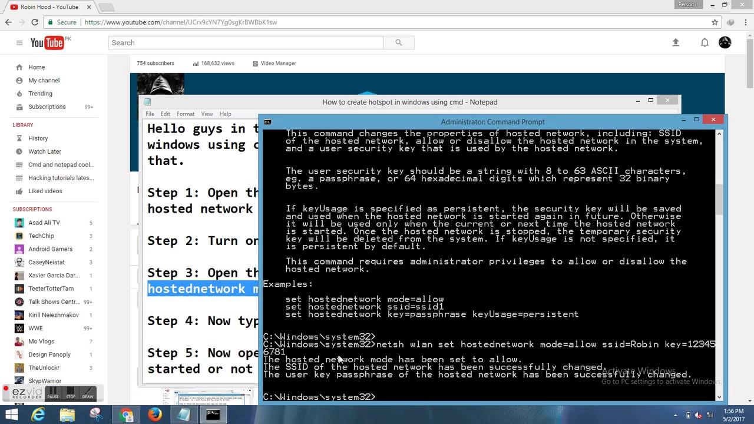The height and width of the screenshot is (424, 754).
Task: Open Talk Shows Centr... subscription
Action: 54,302
